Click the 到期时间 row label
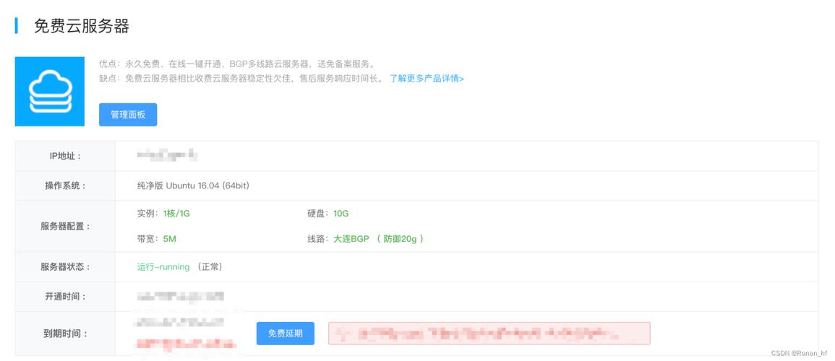 tap(65, 334)
